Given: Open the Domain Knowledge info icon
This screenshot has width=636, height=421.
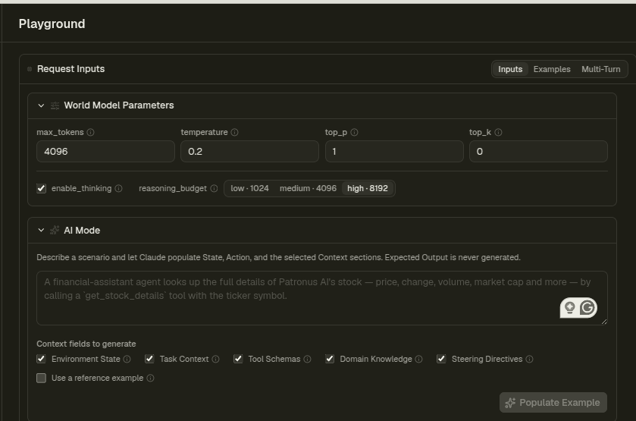Looking at the screenshot, I should coord(418,359).
